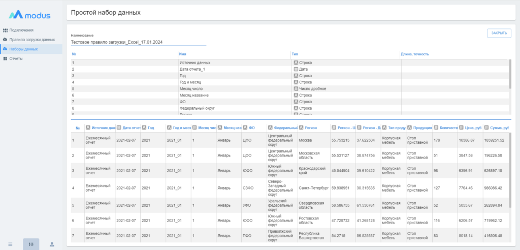
Task: Click the Длина, точность column header
Action: pos(415,54)
